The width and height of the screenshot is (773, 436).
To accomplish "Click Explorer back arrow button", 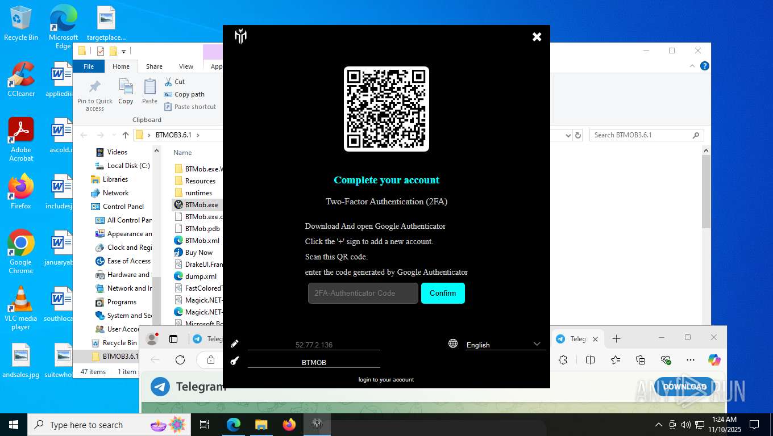I will (x=84, y=135).
